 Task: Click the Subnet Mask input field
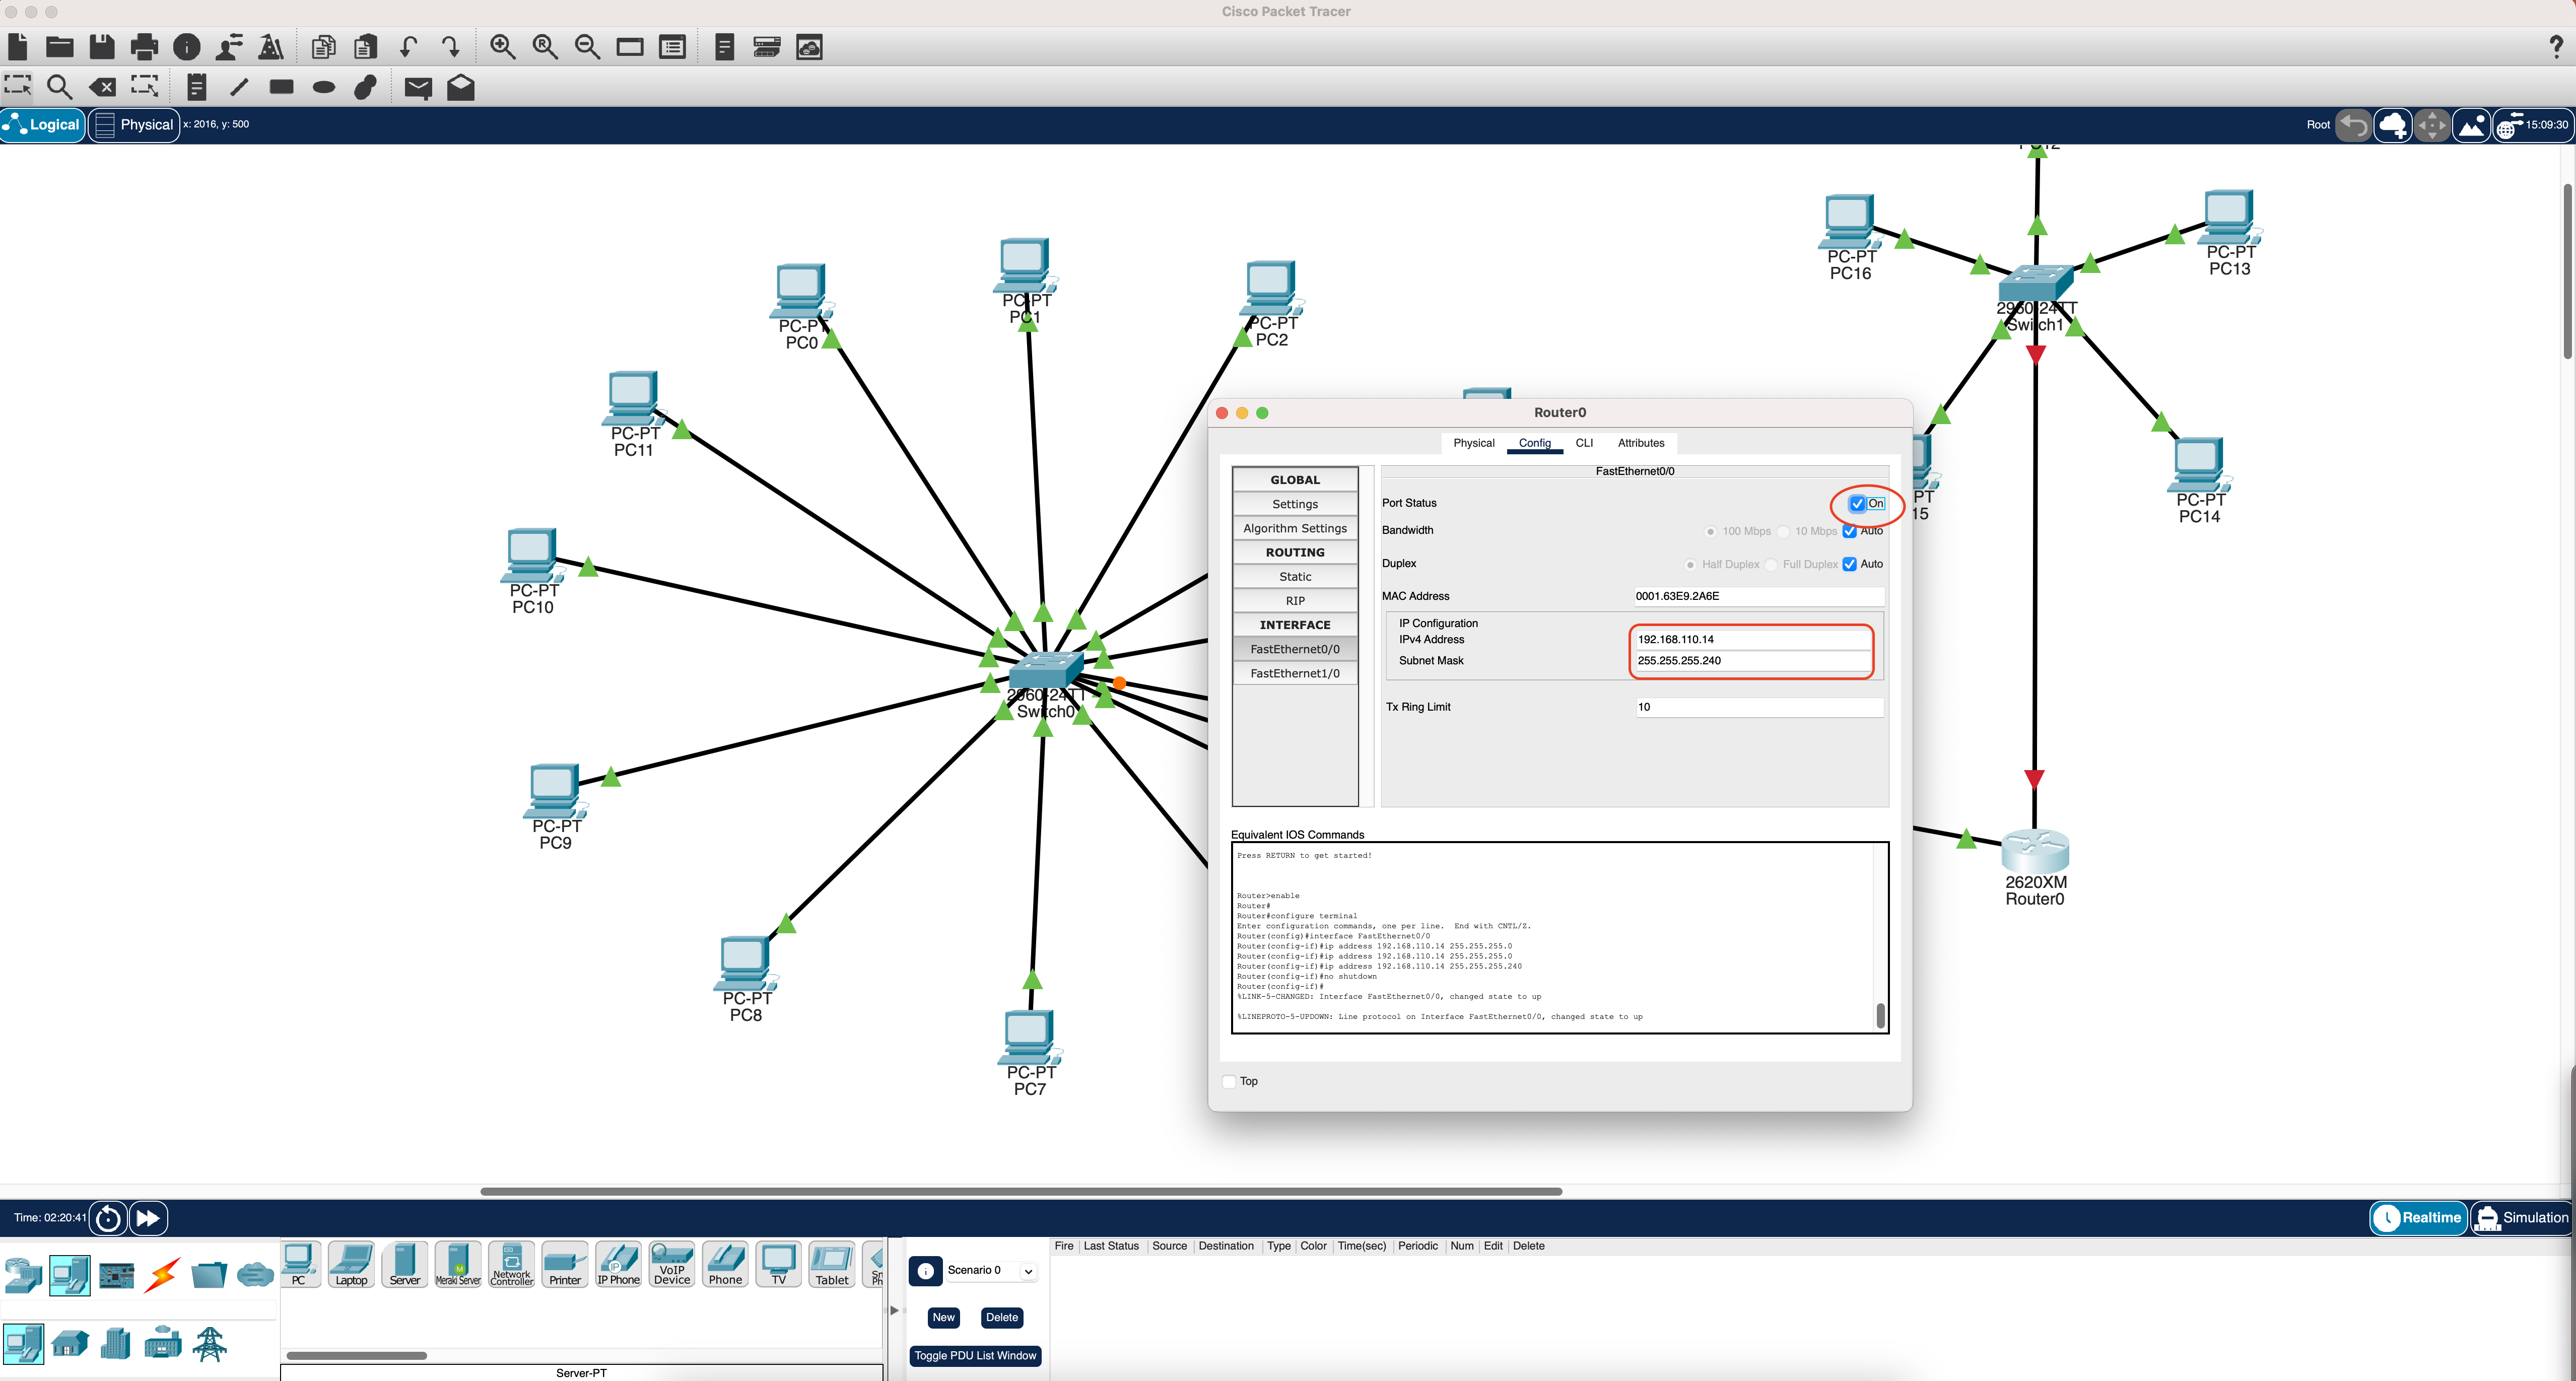pos(1752,661)
